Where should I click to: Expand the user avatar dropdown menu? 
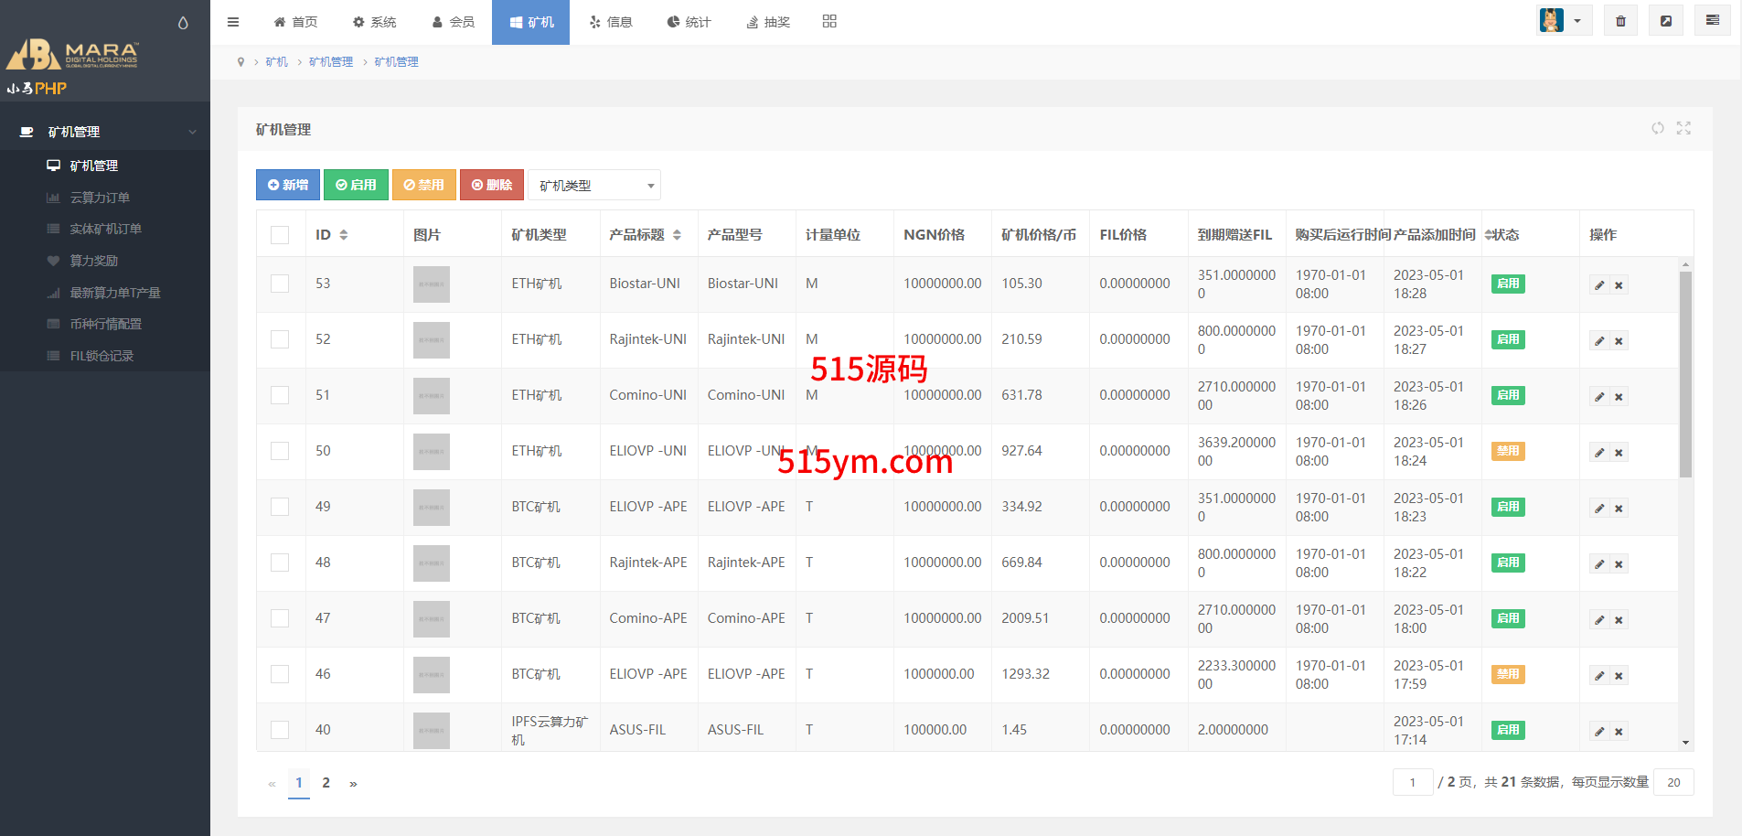pyautogui.click(x=1564, y=21)
